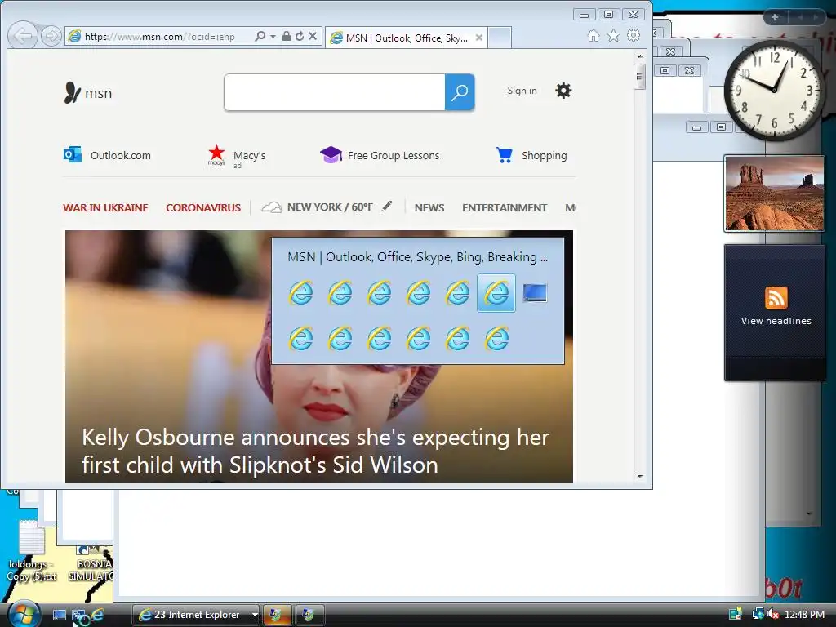Screen dimensions: 836x627
Task: Select first IE icon in switcher bottom row
Action: tap(300, 339)
